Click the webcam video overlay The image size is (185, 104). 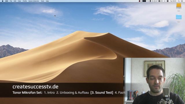[154, 81]
